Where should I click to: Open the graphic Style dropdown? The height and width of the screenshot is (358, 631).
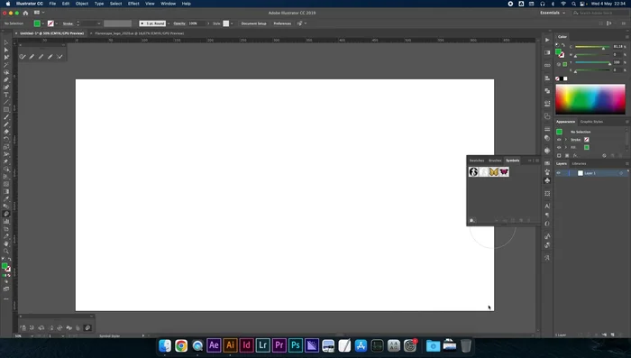(x=232, y=23)
